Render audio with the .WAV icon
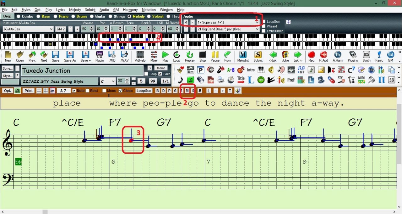The width and height of the screenshot is (402, 214). click(125, 56)
